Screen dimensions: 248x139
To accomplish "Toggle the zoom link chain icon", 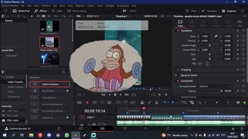I will click(x=216, y=36).
